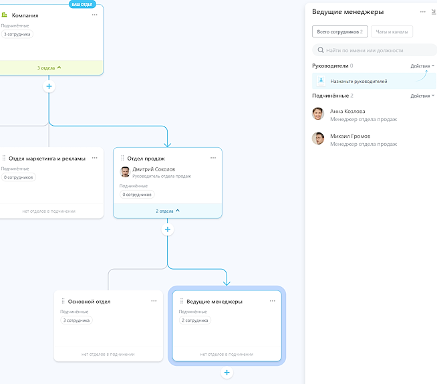Click plus button below Отдел продаж card
Image resolution: width=437 pixels, height=384 pixels.
(168, 229)
